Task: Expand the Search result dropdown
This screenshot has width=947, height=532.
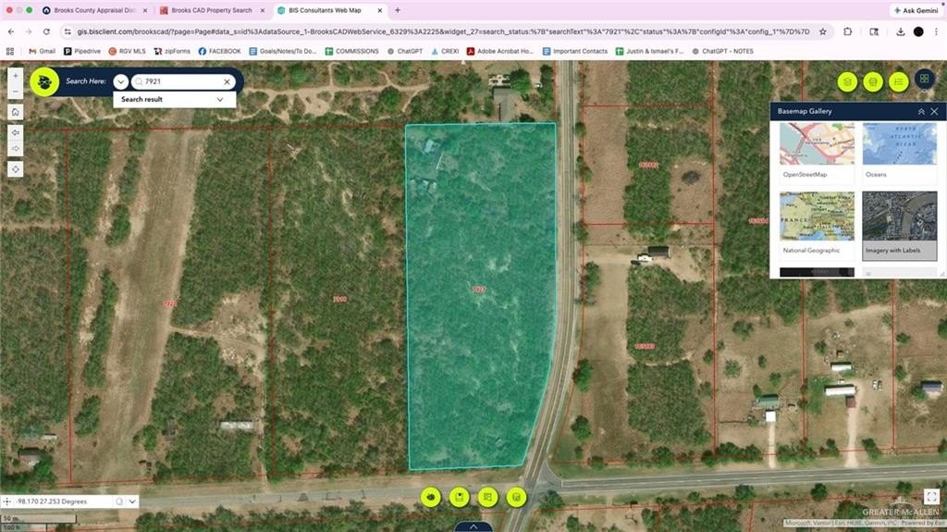Action: tap(220, 99)
